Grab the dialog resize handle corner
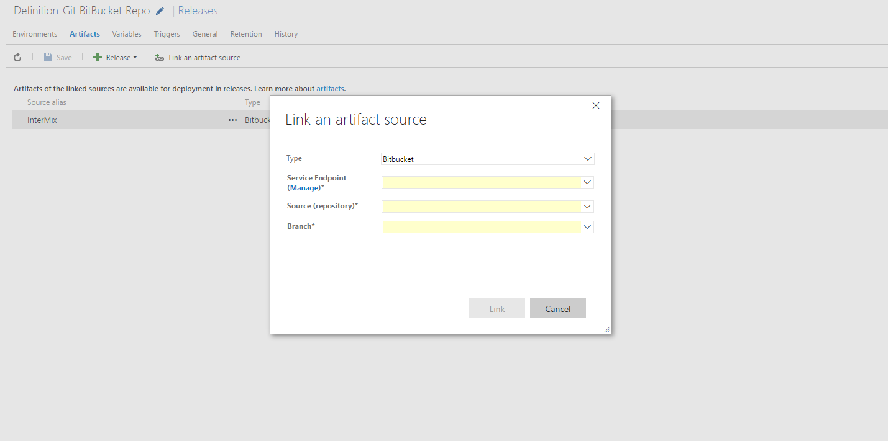The image size is (888, 441). pyautogui.click(x=606, y=330)
